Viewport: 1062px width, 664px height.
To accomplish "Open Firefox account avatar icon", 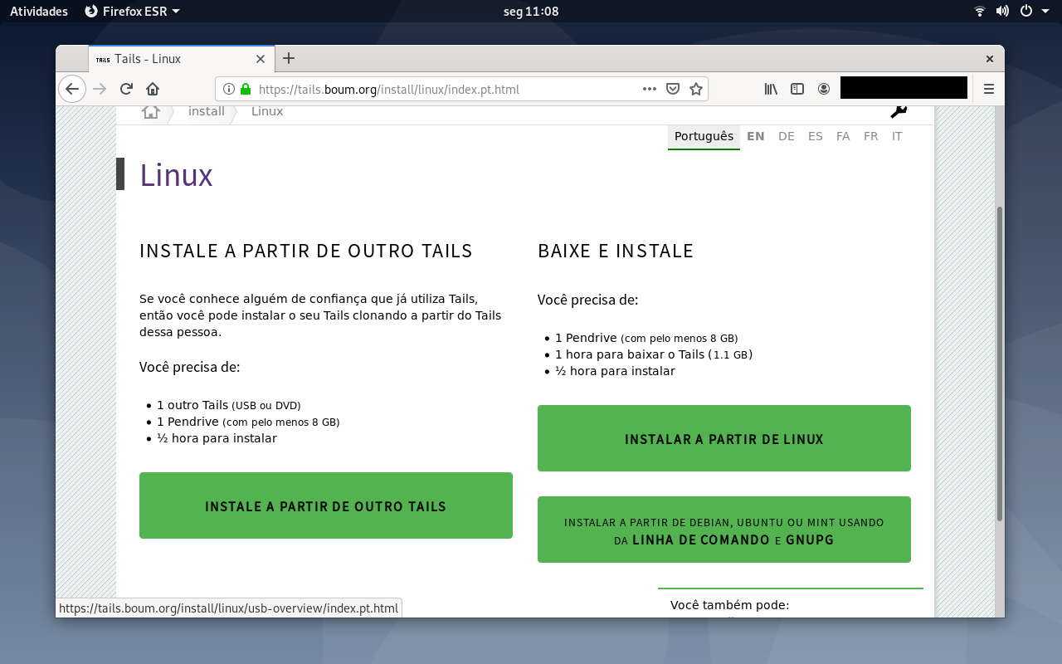I will coord(824,89).
